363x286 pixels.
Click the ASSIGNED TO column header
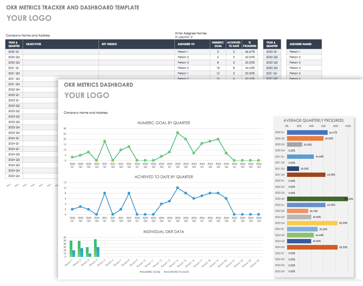tap(192, 44)
